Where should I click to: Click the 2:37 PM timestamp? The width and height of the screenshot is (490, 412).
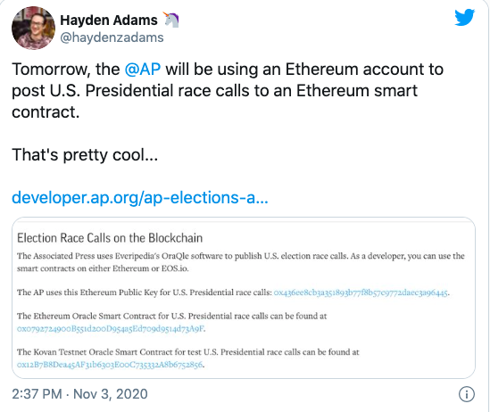37,394
